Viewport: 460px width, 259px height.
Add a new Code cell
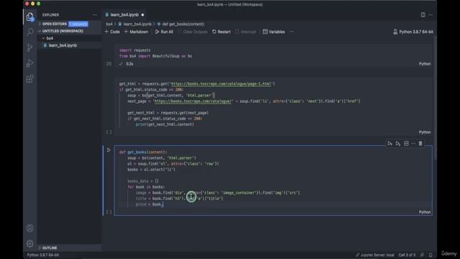pos(112,32)
